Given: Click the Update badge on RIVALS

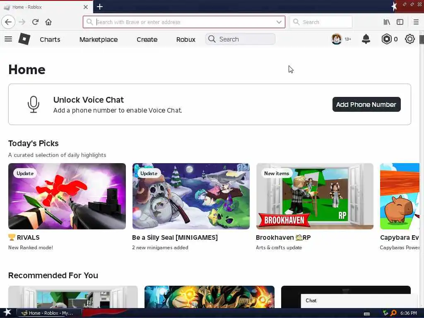Looking at the screenshot, I should 25,173.
